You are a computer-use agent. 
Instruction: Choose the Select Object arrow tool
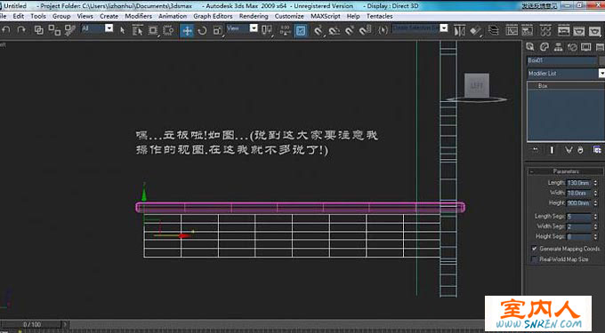[x=122, y=30]
